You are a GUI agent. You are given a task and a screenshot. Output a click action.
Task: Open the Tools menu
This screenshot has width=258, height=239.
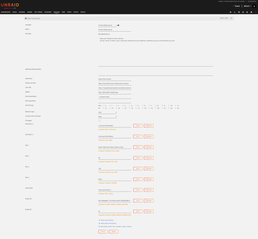tap(83, 12)
